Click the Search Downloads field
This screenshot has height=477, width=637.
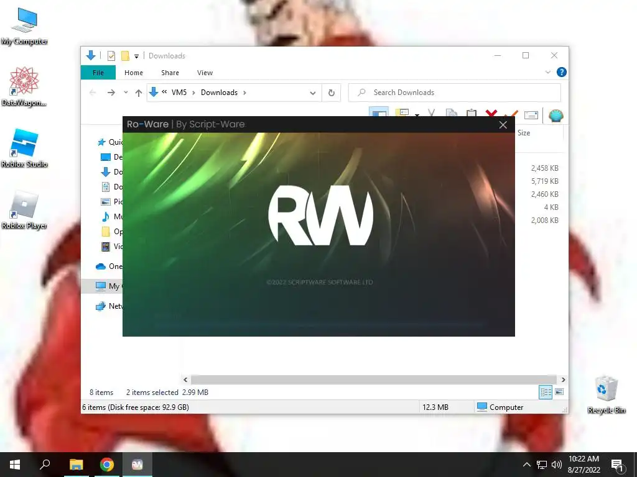coord(455,93)
